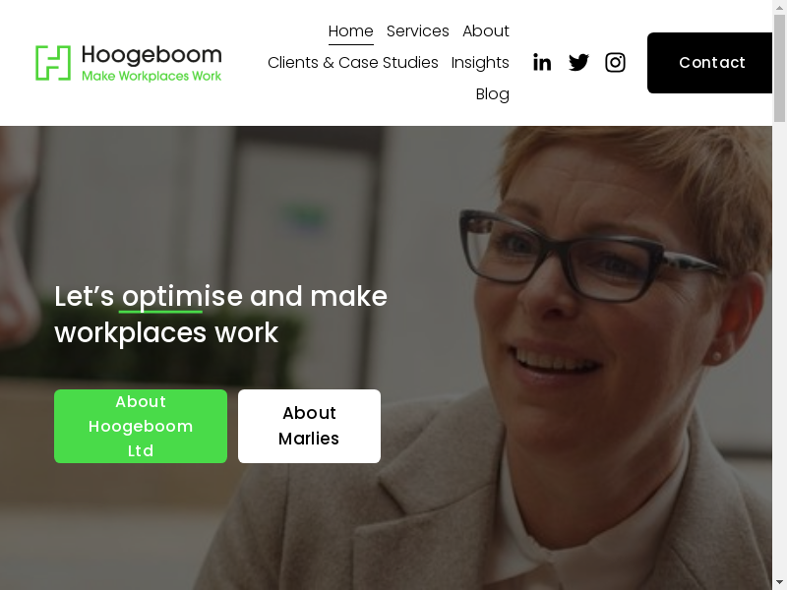The image size is (787, 590).
Task: Click the black Contact button
Action: pos(709,63)
